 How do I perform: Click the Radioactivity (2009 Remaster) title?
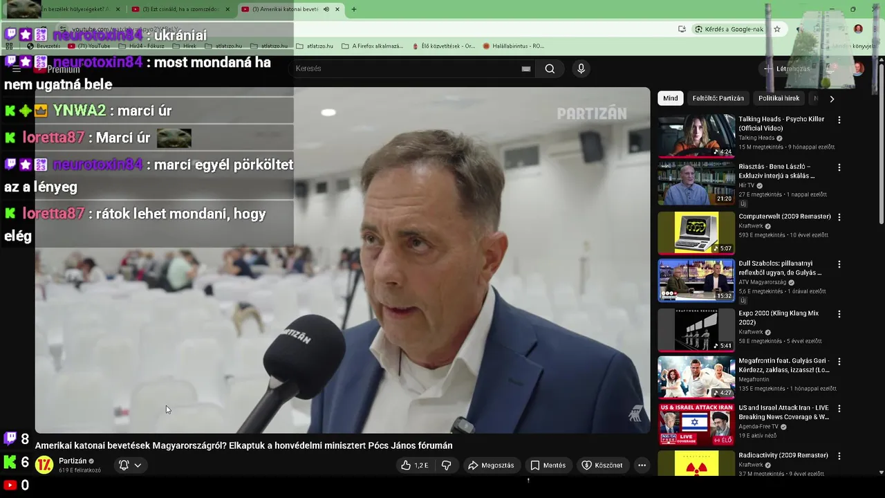click(x=783, y=456)
